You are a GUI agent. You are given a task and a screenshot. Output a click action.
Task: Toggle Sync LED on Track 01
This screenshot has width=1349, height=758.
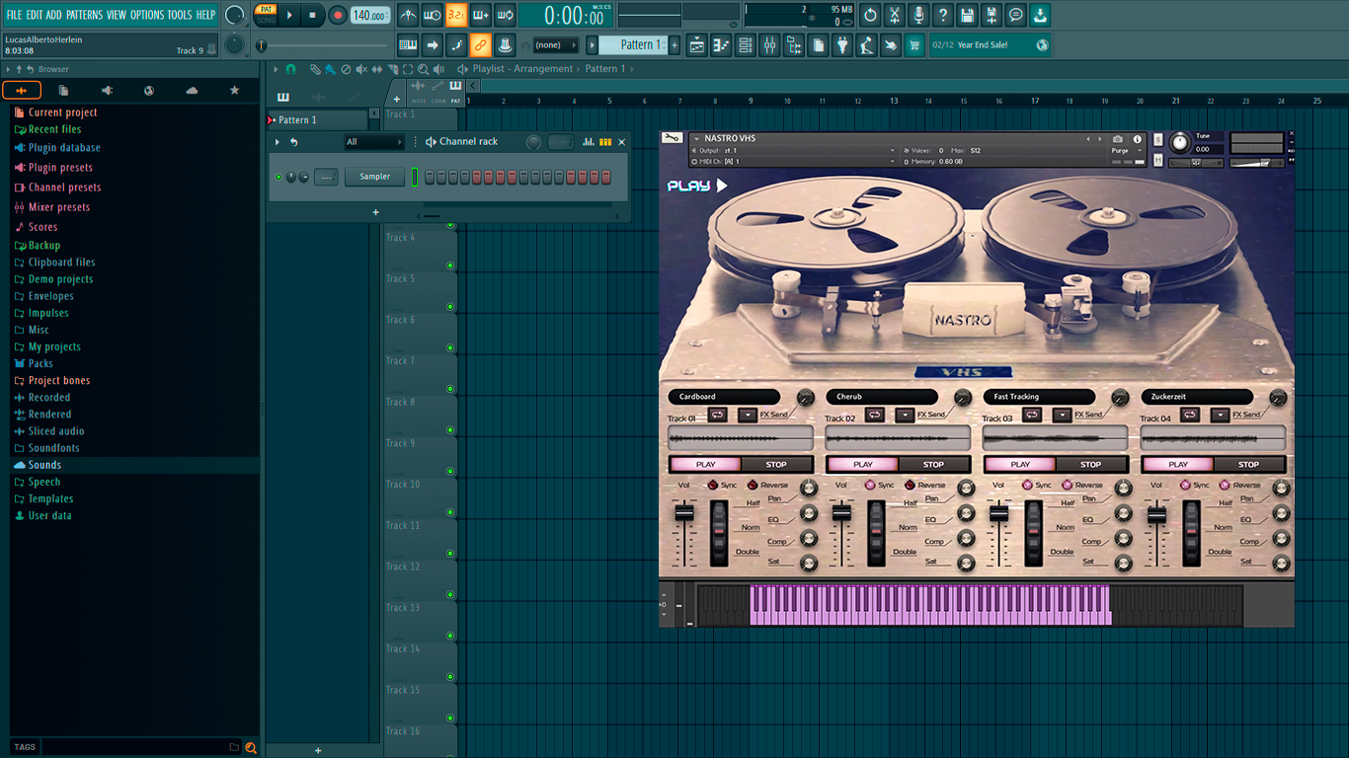point(713,485)
